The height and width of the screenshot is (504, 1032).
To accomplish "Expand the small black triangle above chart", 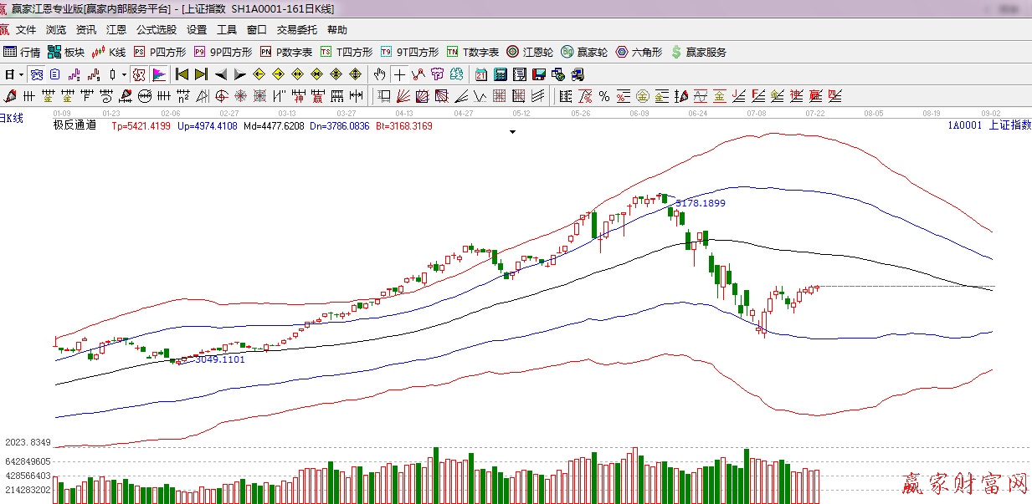I will pyautogui.click(x=512, y=131).
